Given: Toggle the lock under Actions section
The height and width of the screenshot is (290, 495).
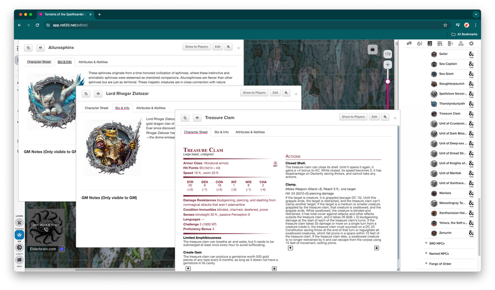Looking at the screenshot, I should pos(376,247).
